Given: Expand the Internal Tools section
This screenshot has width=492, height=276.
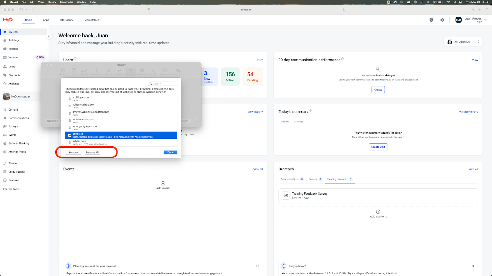Looking at the screenshot, I should [x=43, y=189].
